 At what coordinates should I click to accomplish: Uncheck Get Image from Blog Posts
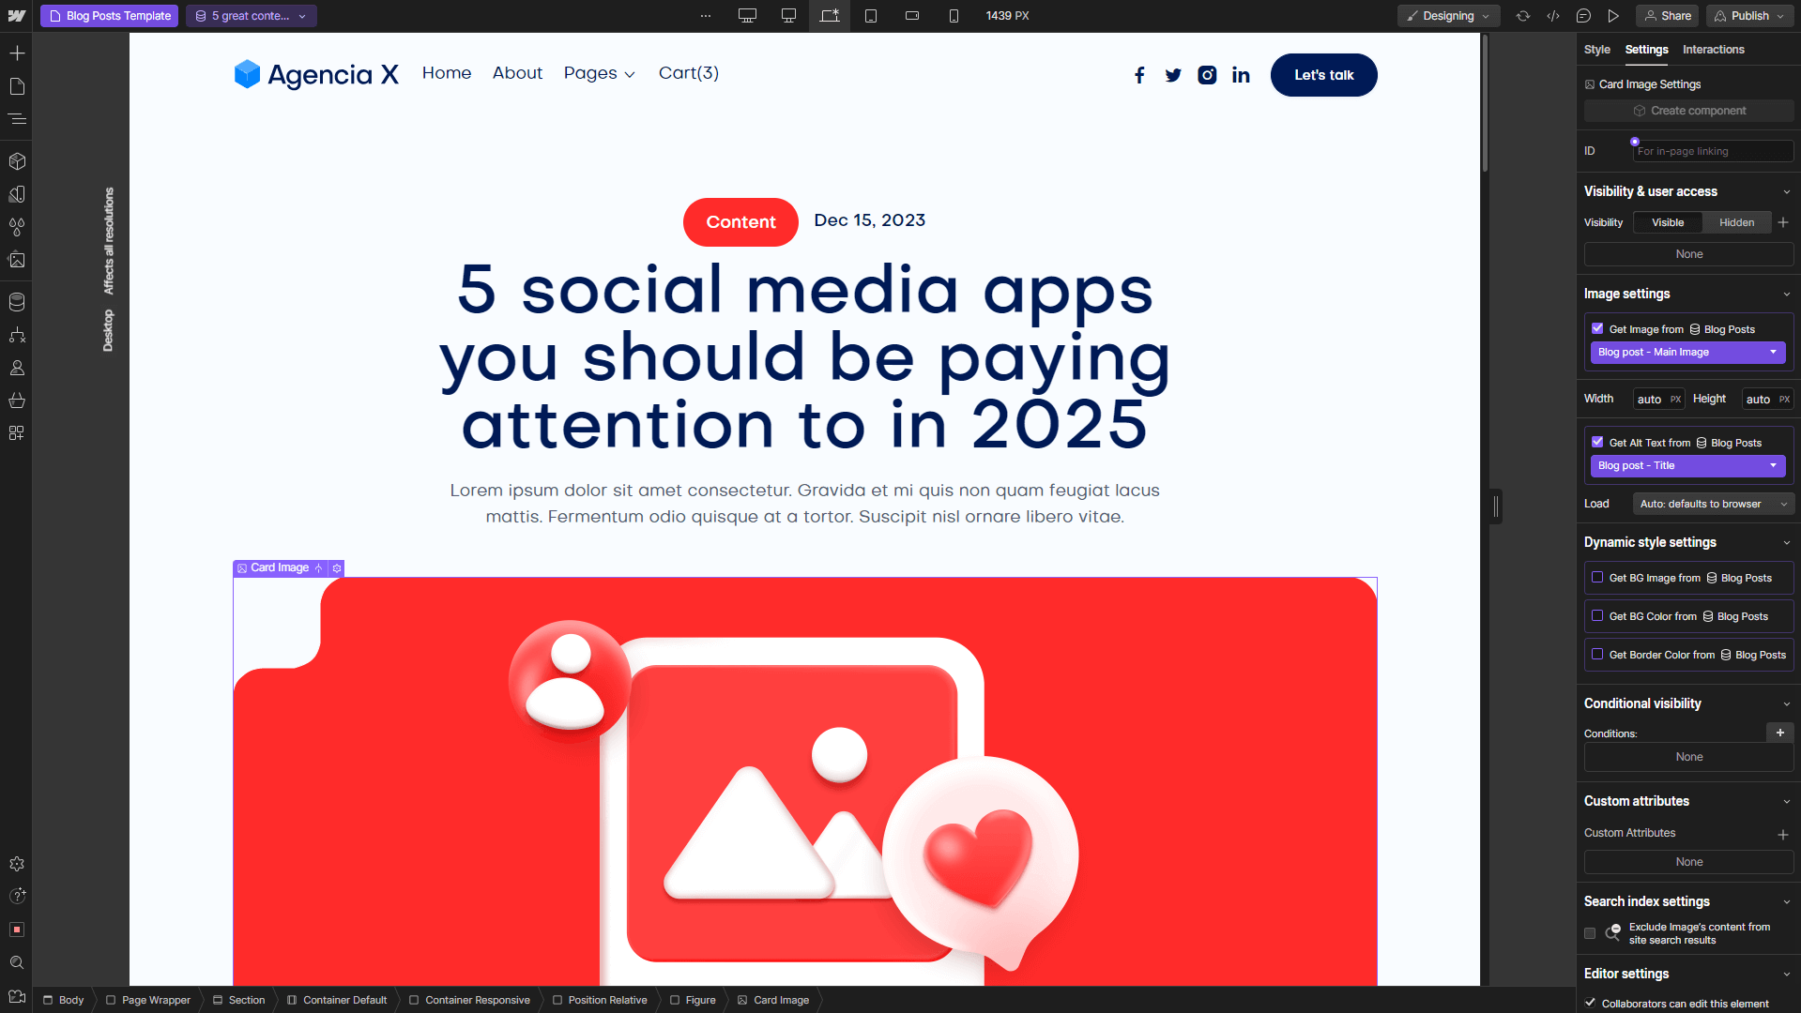coord(1598,328)
